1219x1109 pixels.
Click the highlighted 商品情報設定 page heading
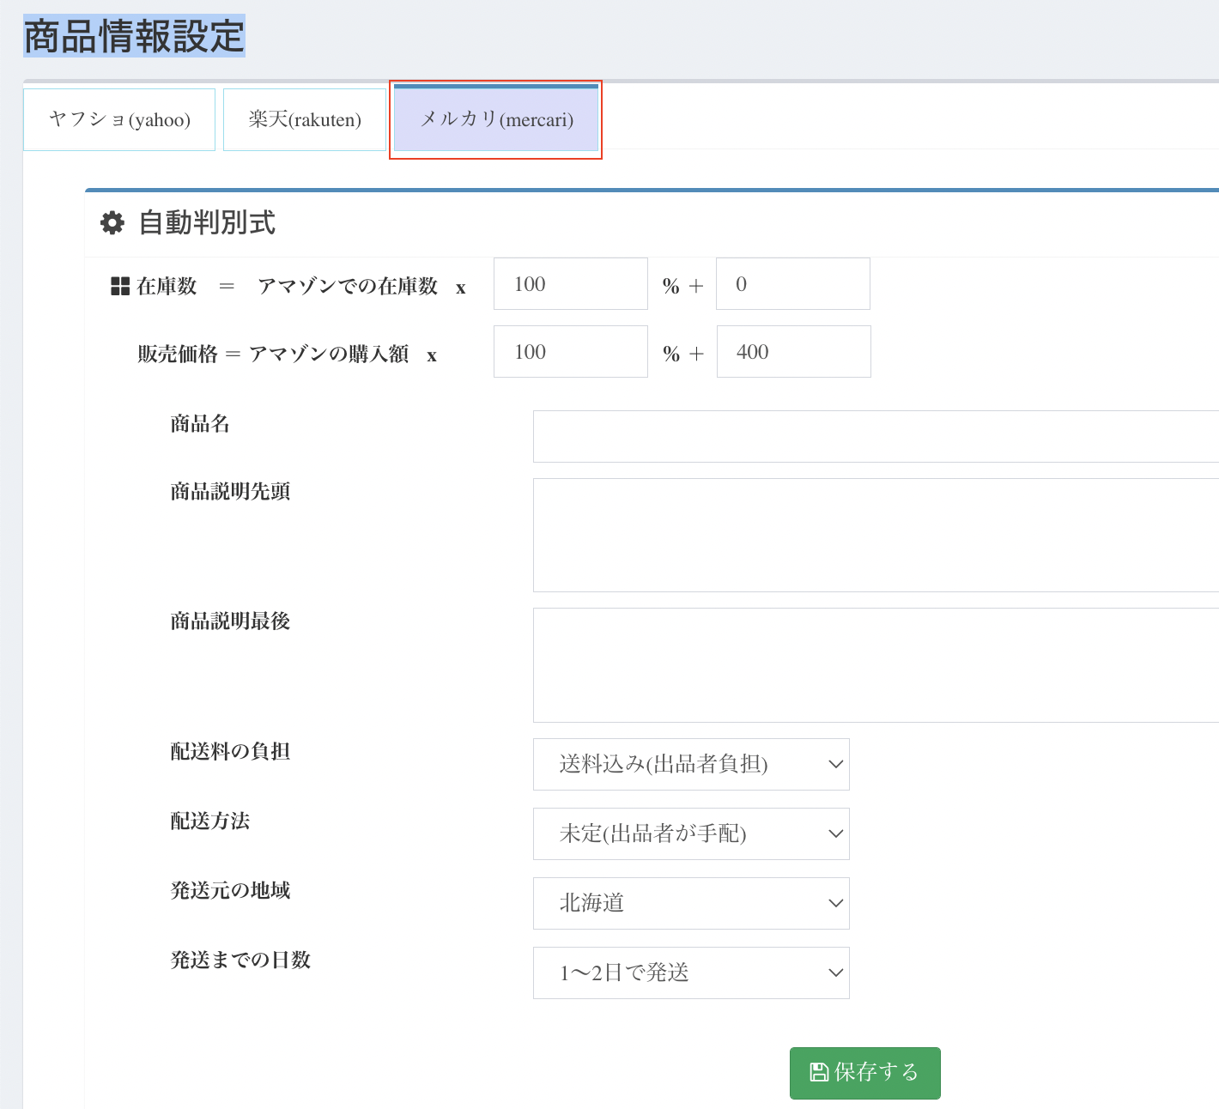134,36
